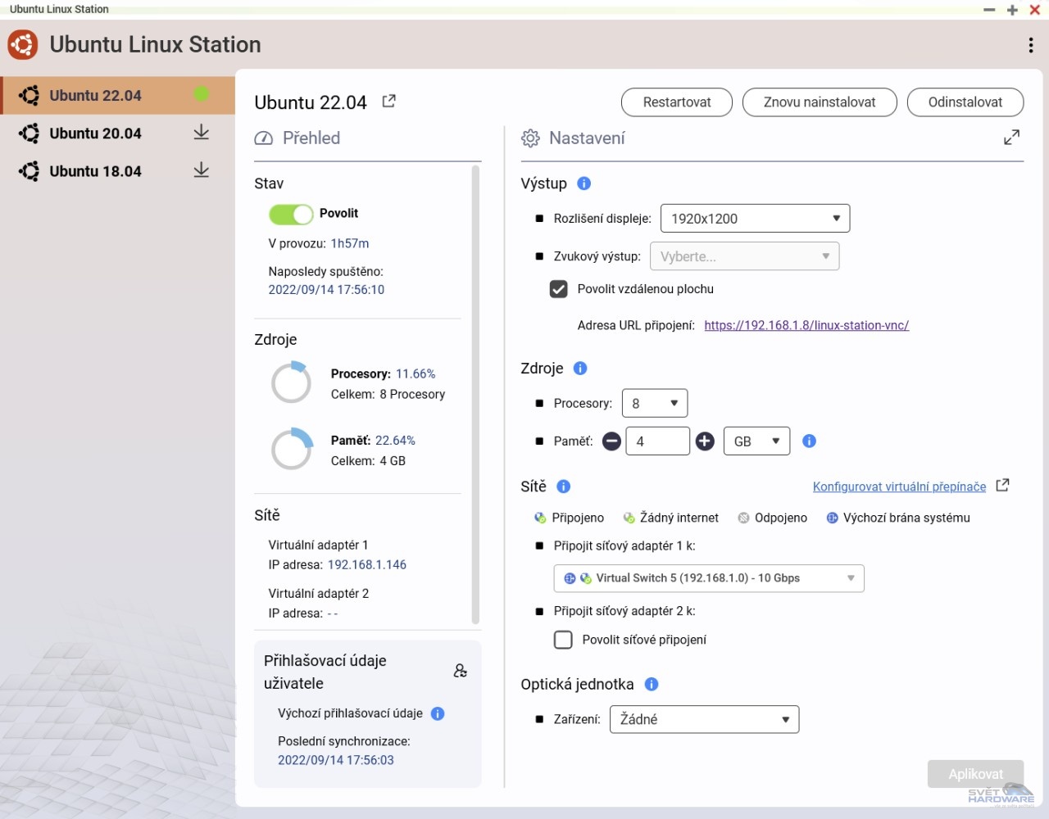
Task: Open Ubuntu 22.04 in external window icon
Action: (389, 102)
